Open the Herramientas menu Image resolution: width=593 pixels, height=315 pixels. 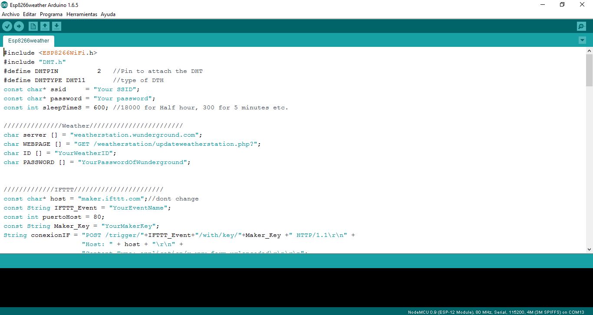pos(82,14)
